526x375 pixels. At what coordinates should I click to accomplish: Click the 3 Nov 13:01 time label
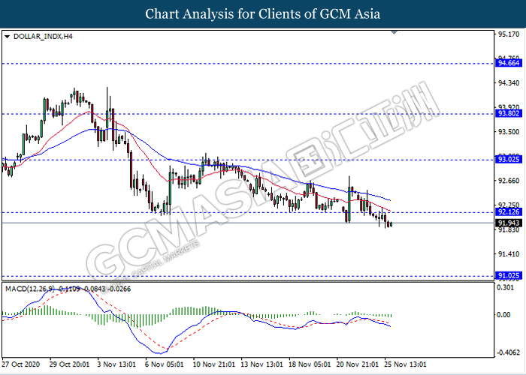click(x=116, y=364)
